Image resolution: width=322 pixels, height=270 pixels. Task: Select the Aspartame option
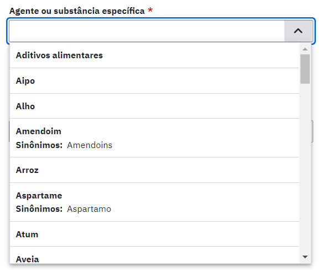154,202
